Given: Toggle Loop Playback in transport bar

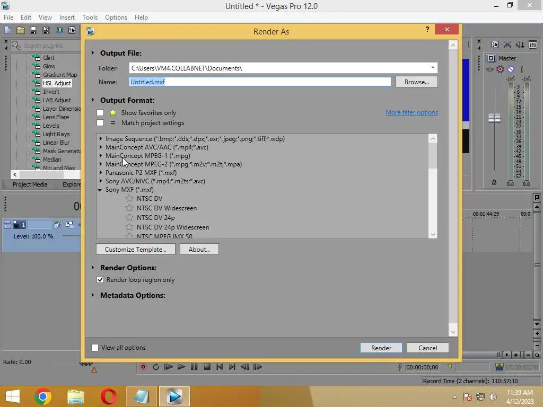Looking at the screenshot, I should (156, 367).
